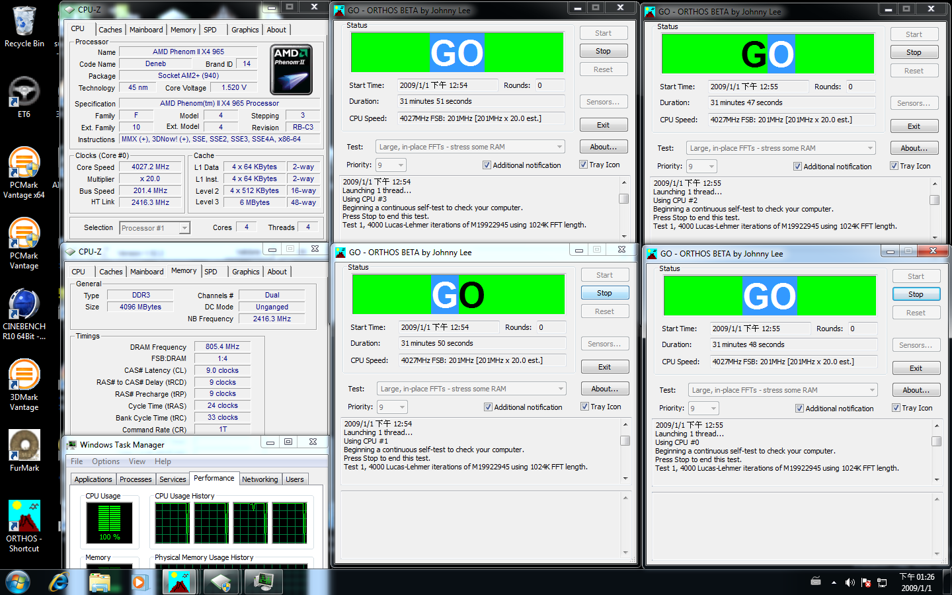
Task: Toggle Tray Icon in ORTHOS CPU #3 window
Action: point(583,165)
